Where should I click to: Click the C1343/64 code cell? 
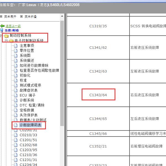coord(98,95)
